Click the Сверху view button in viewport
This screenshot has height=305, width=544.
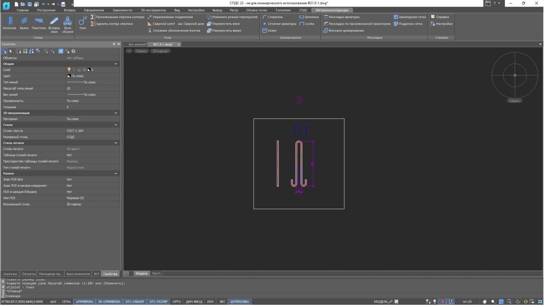141,51
